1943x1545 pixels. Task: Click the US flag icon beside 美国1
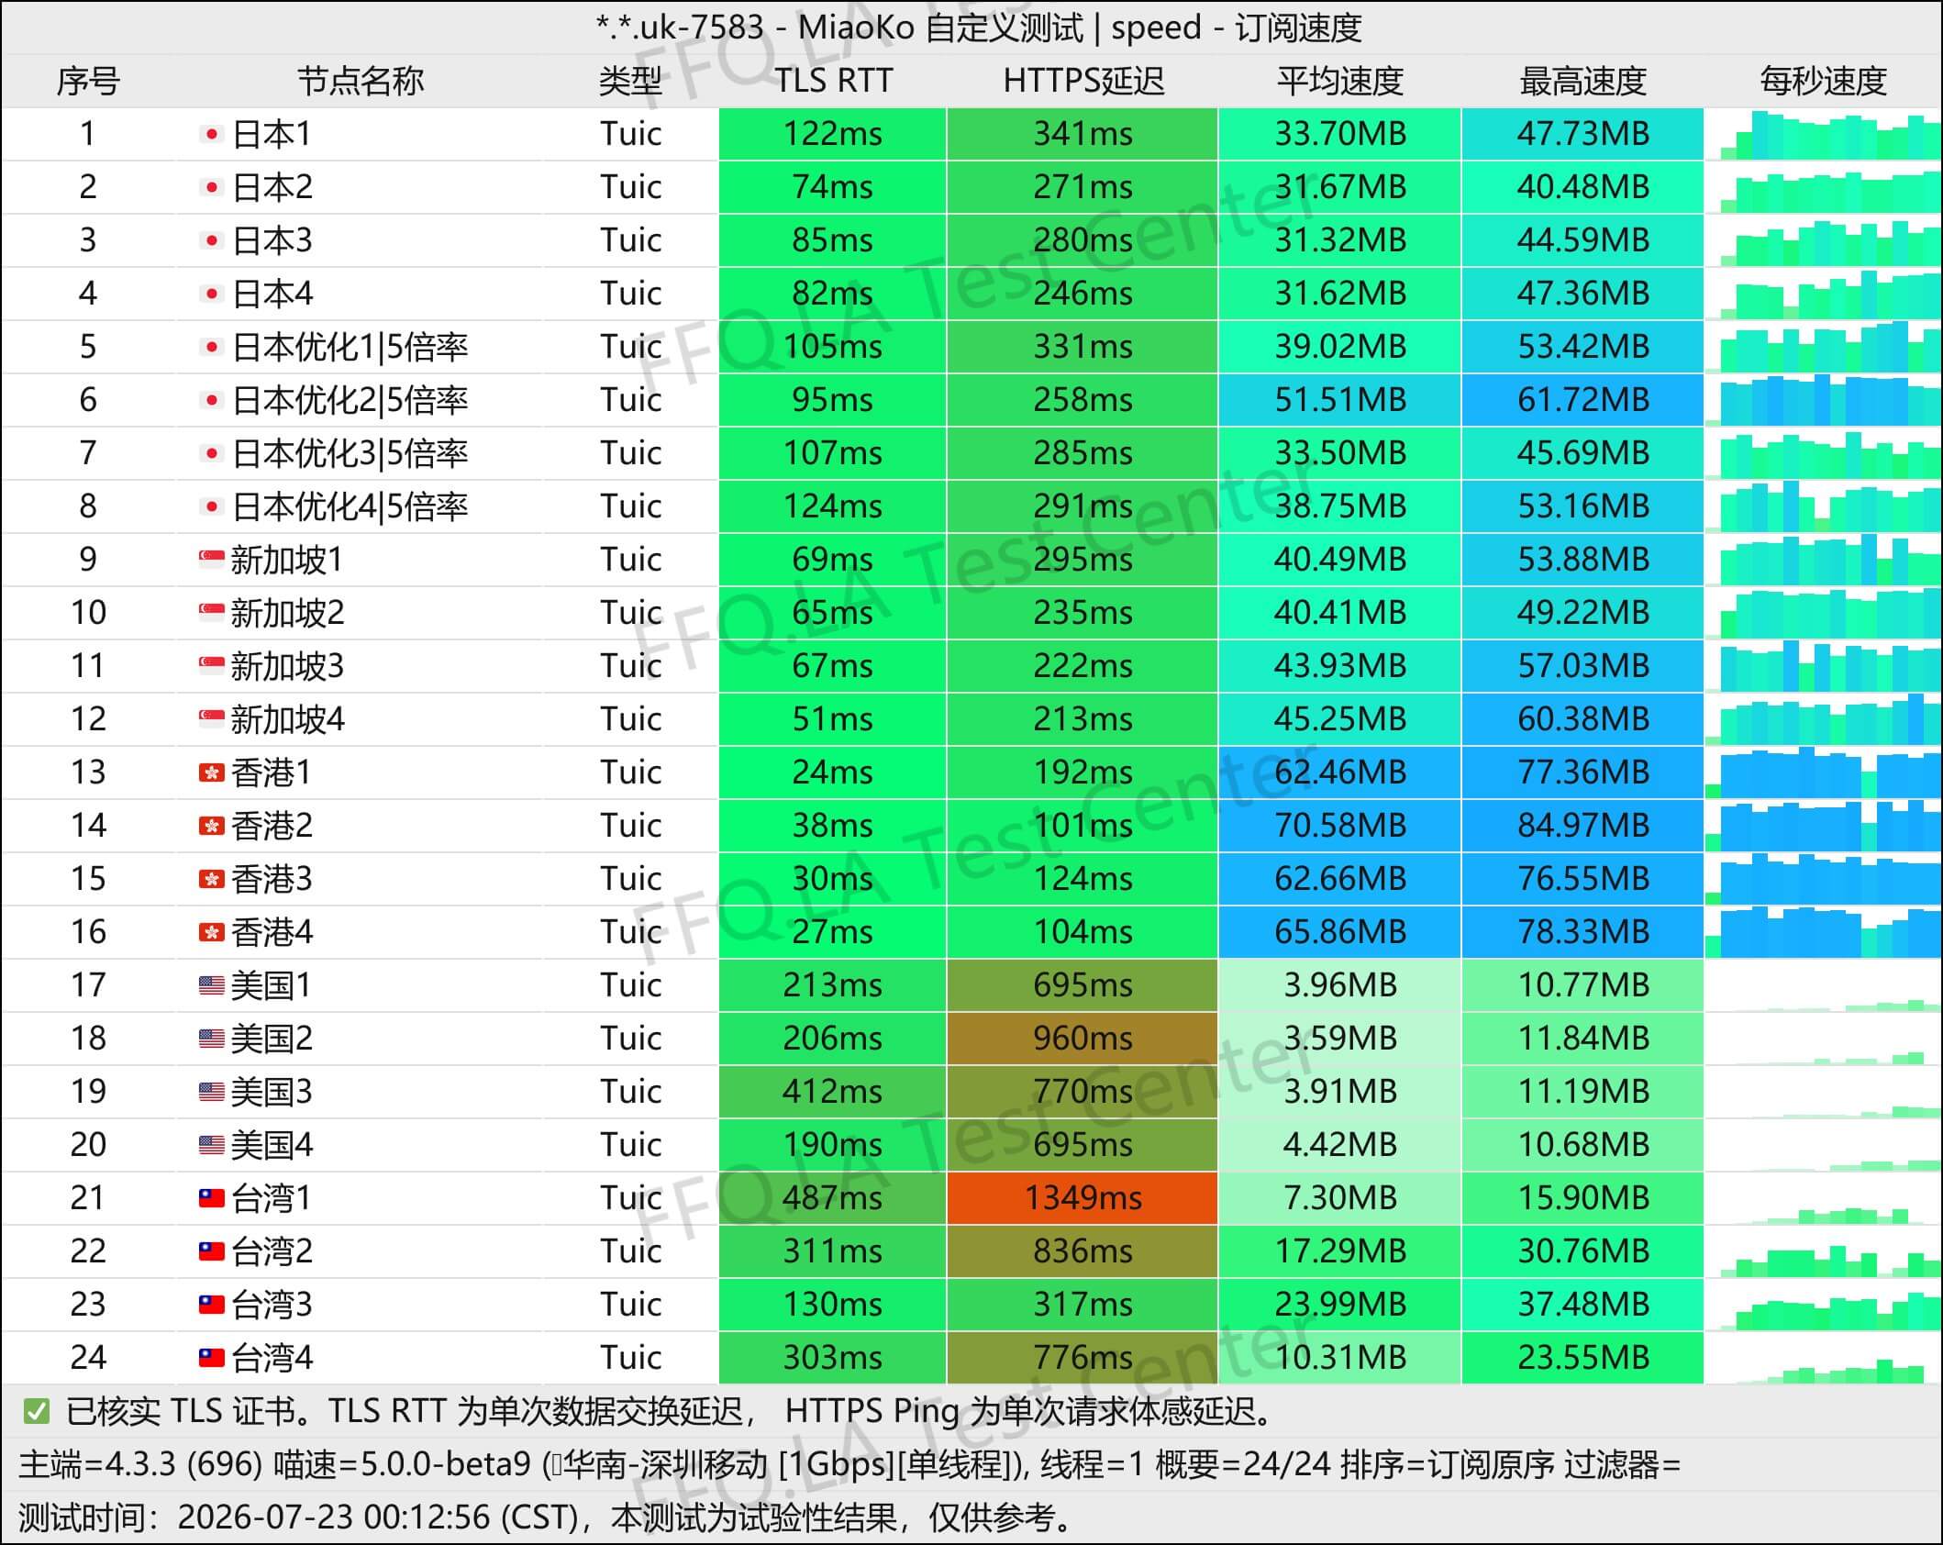click(212, 985)
